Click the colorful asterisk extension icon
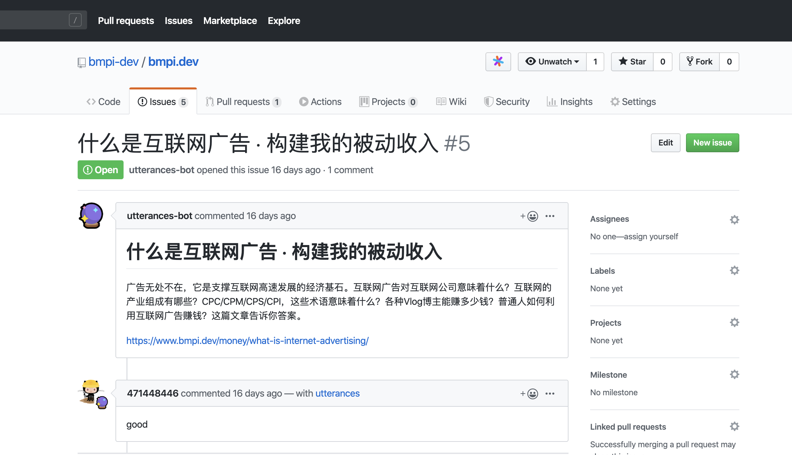The image size is (792, 455). (498, 61)
